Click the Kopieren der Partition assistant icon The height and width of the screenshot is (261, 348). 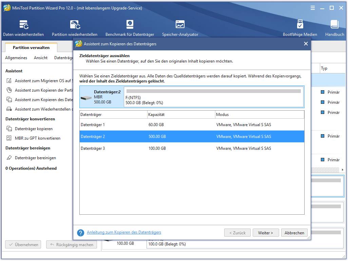pos(9,90)
